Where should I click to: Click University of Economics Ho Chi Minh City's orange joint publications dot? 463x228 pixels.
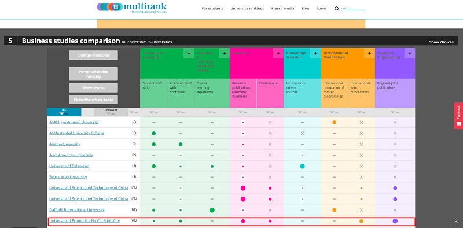[x=361, y=221]
